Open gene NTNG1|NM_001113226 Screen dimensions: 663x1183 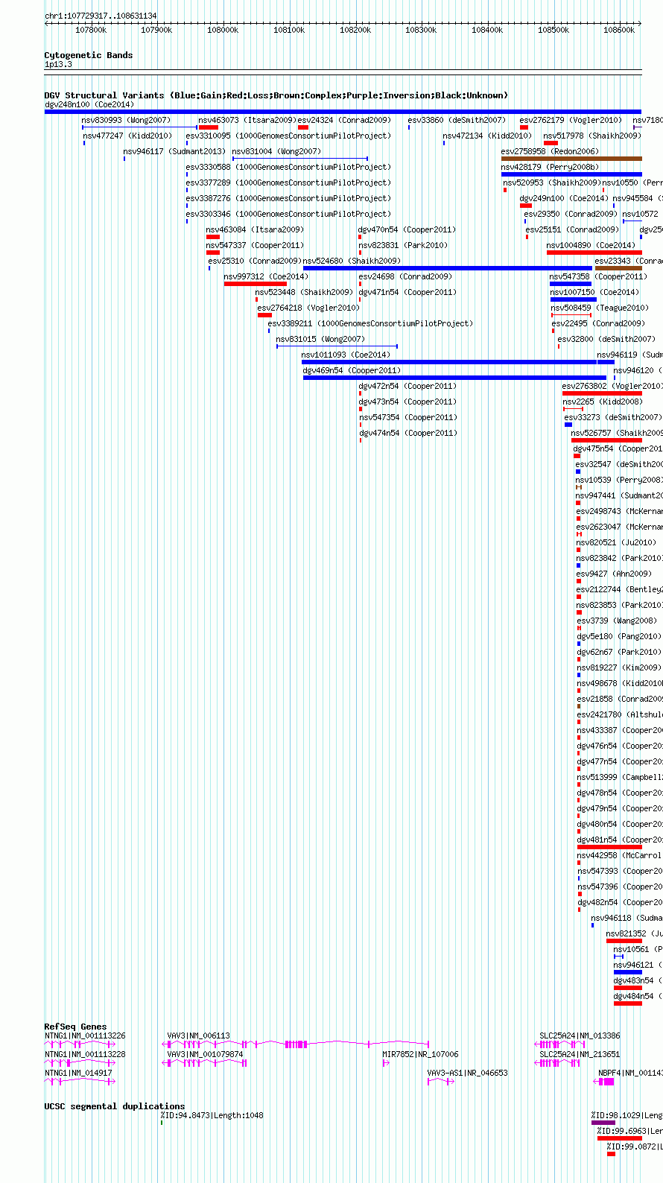[x=85, y=1035]
